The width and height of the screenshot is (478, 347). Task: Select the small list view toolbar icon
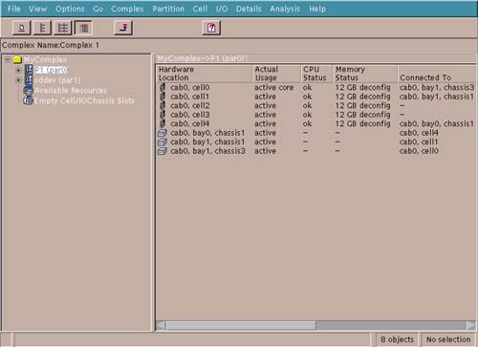tap(42, 28)
